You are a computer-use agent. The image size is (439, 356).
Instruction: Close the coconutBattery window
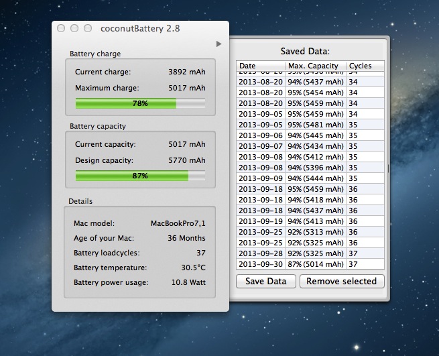coord(61,28)
